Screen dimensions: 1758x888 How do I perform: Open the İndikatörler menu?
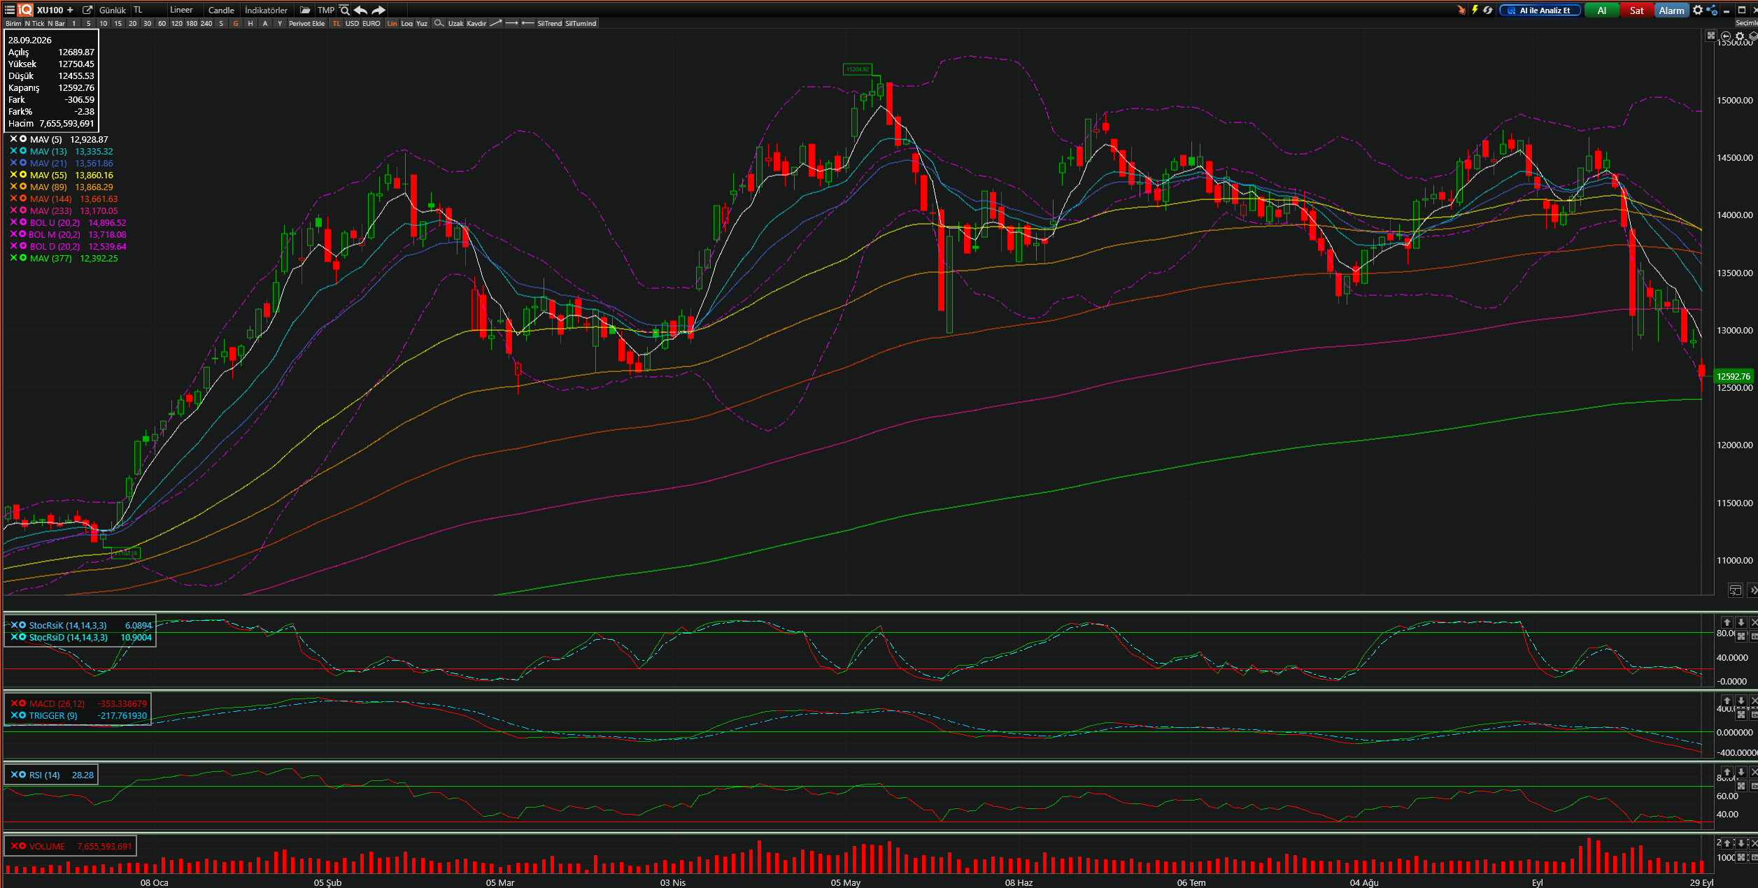[x=267, y=10]
